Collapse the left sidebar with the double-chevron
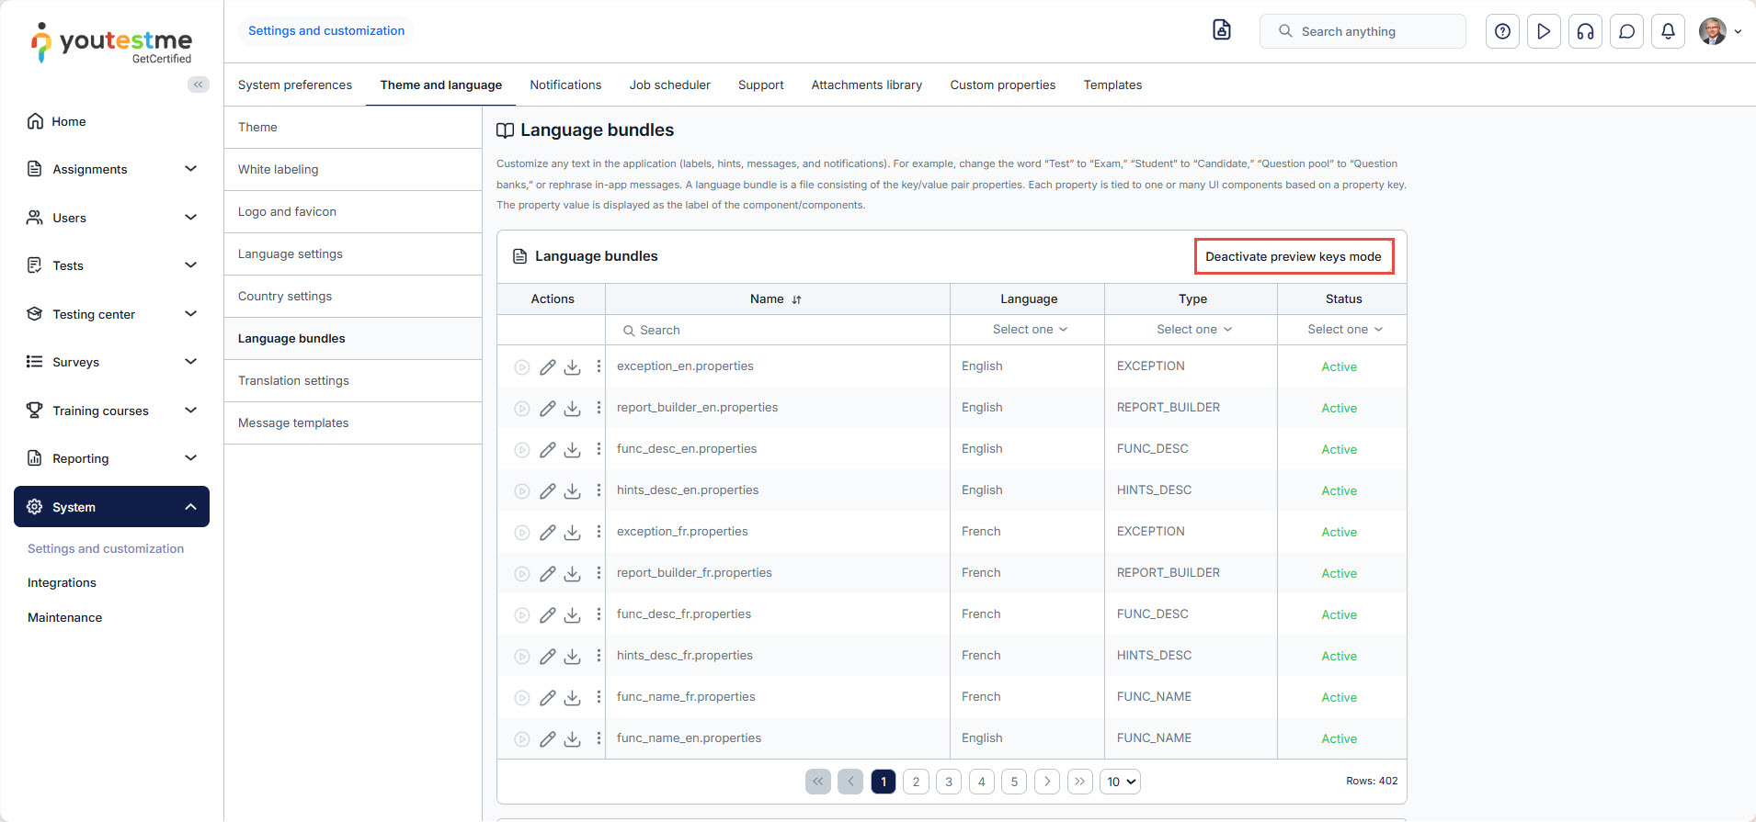Screen dimensions: 1756x822 click(x=198, y=84)
